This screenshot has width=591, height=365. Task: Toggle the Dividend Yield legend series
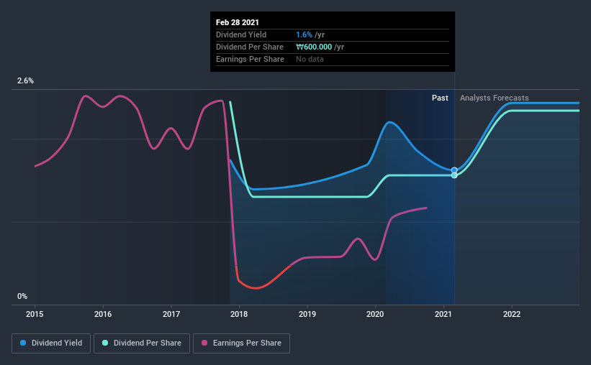point(51,343)
